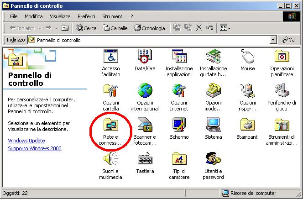
Task: Click the Undo toolbar icon
Action: 209,28
